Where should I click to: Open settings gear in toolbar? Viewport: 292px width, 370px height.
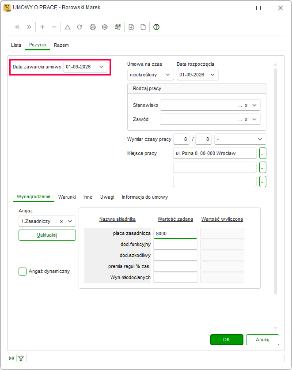105,27
